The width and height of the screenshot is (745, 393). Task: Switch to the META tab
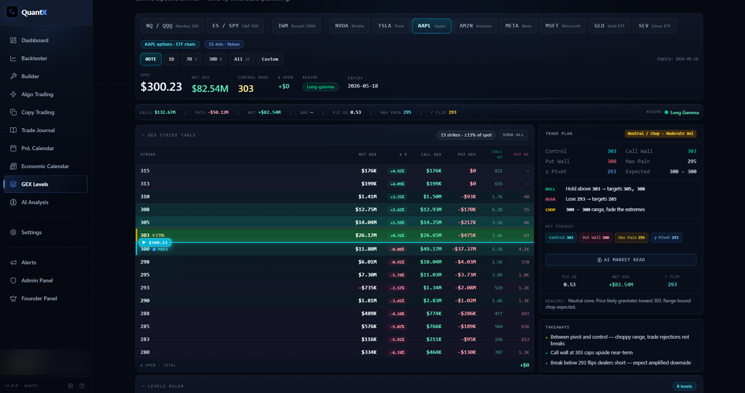pyautogui.click(x=519, y=26)
